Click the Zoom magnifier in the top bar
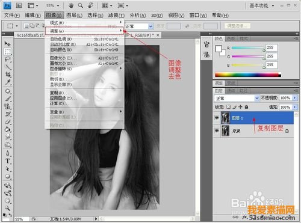This screenshot has width=301, height=223. point(81,5)
